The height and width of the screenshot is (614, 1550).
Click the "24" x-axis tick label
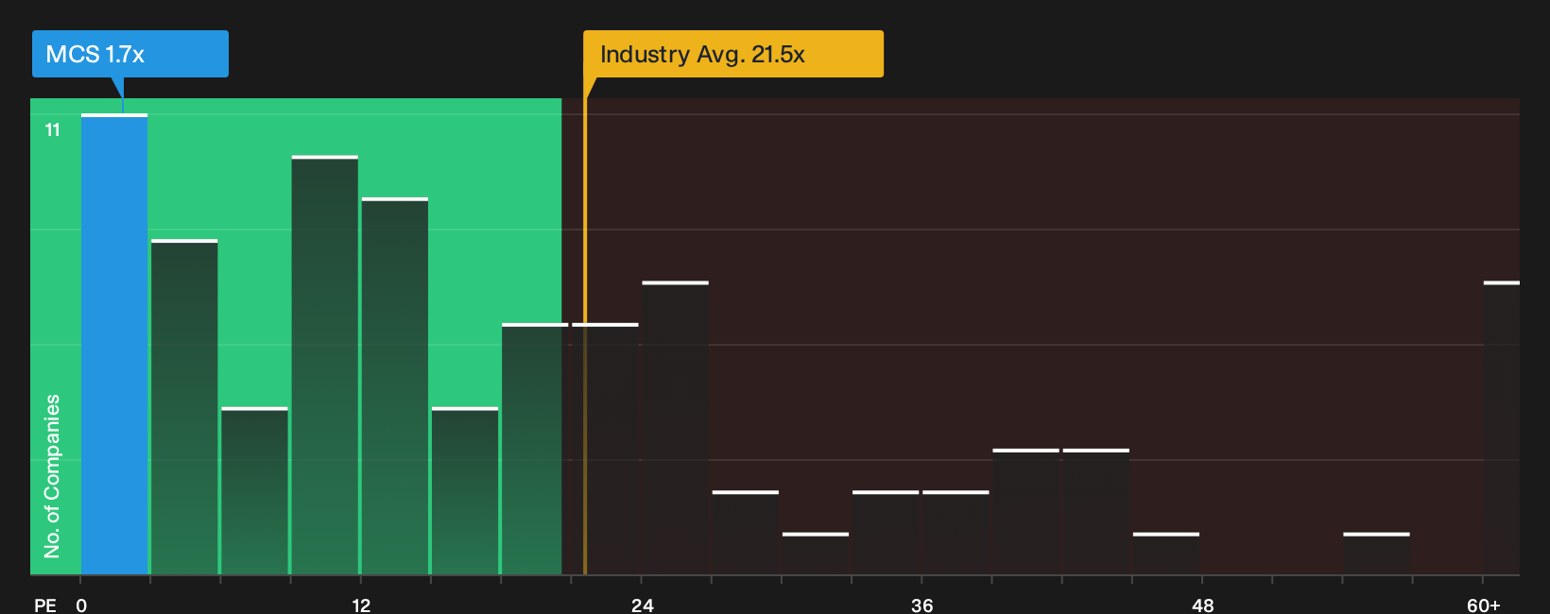point(643,605)
